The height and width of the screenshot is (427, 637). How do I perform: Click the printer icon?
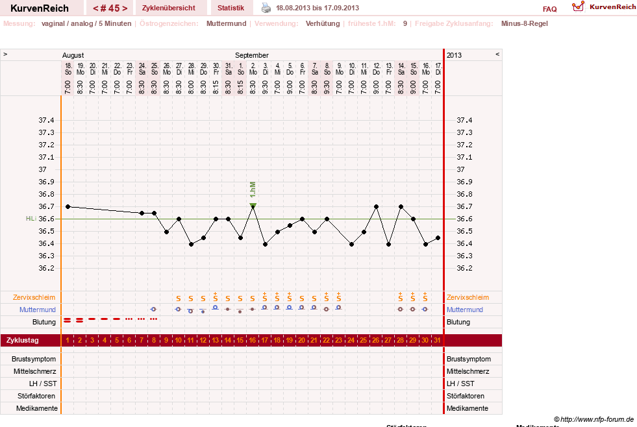pos(266,8)
